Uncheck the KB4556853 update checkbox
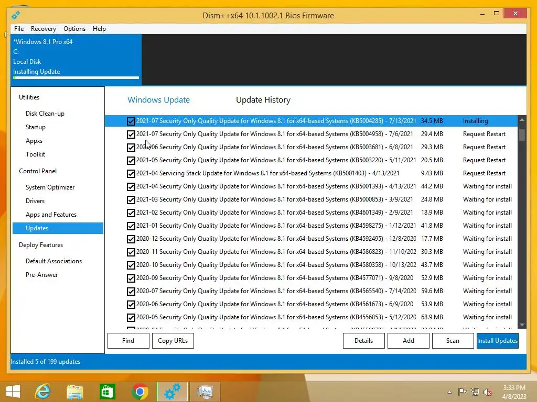Screen dimensions: 537x402 (x=131, y=318)
